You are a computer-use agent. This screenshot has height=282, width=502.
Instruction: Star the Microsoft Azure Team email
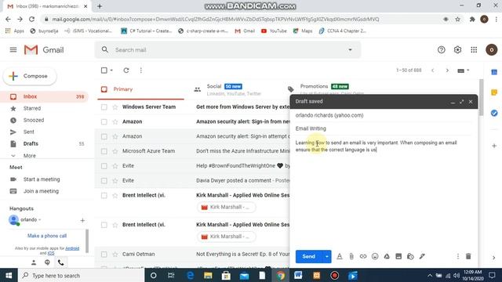point(115,151)
